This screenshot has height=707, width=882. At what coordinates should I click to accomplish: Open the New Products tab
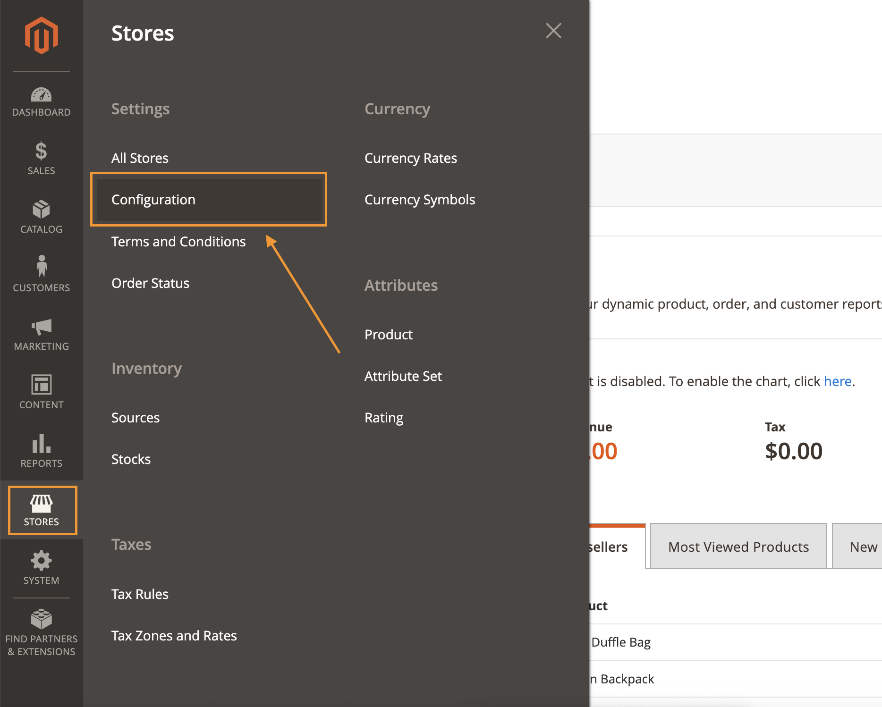863,547
